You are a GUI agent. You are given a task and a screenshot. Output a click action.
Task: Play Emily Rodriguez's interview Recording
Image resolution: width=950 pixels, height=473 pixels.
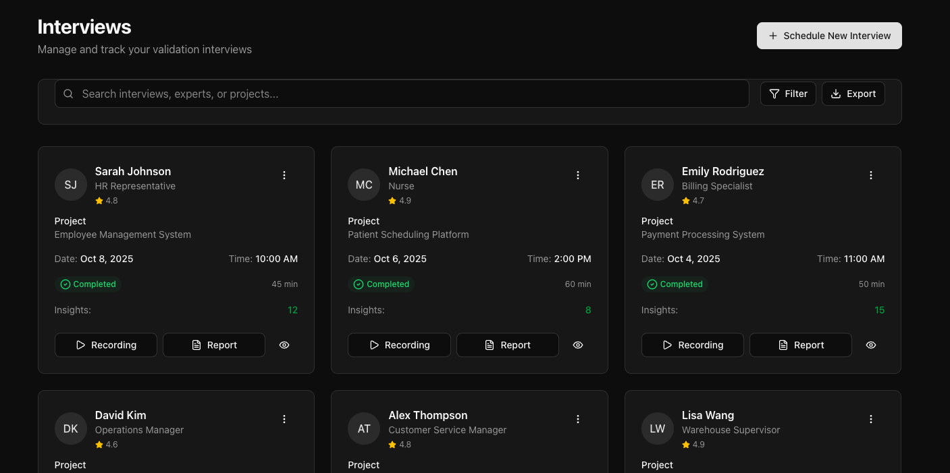[x=693, y=345]
